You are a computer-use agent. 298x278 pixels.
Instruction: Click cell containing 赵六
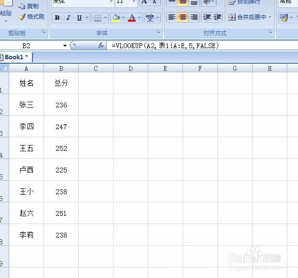pyautogui.click(x=27, y=213)
